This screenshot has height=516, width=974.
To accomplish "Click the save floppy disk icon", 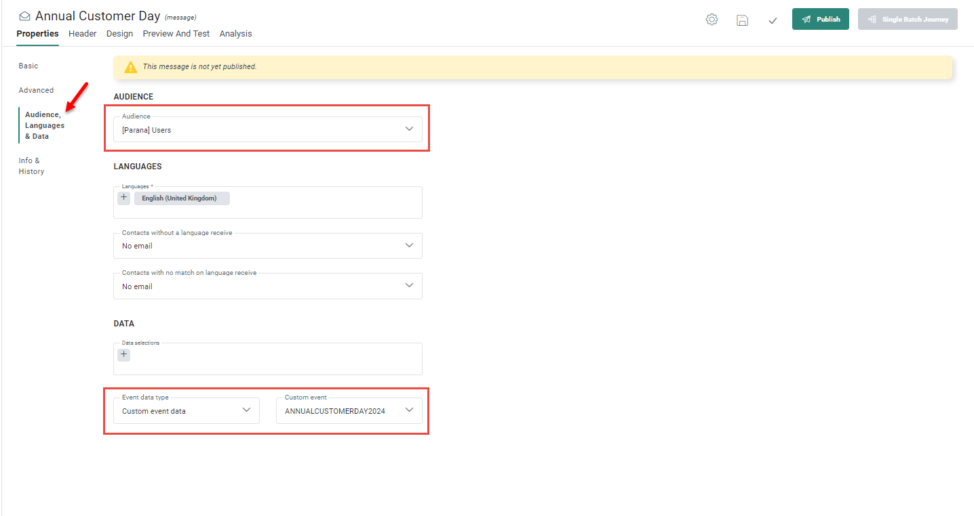I will tap(742, 20).
